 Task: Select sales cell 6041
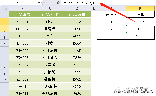[77, 79]
